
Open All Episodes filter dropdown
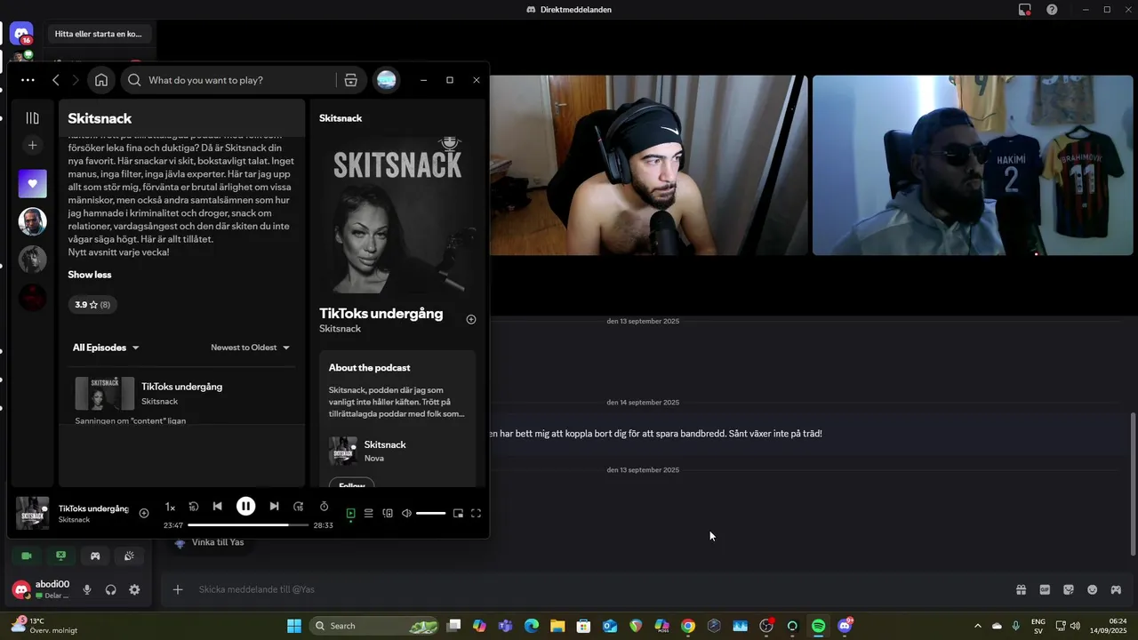coord(106,348)
